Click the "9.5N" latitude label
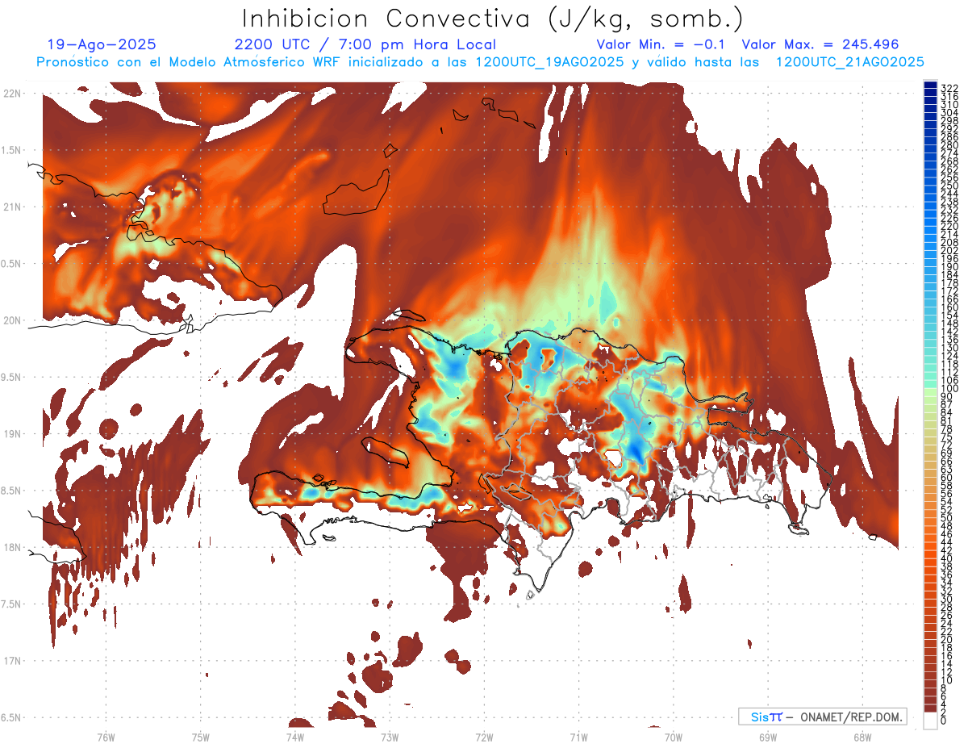Viewport: 968px width, 748px height. [12, 377]
